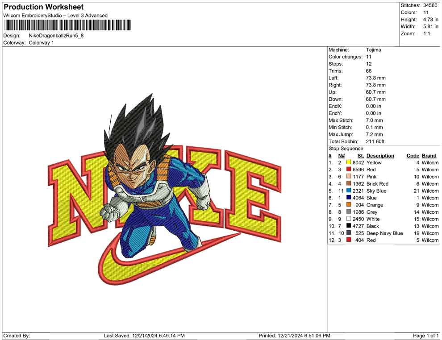Click the Colors value '11' in header

pos(426,12)
